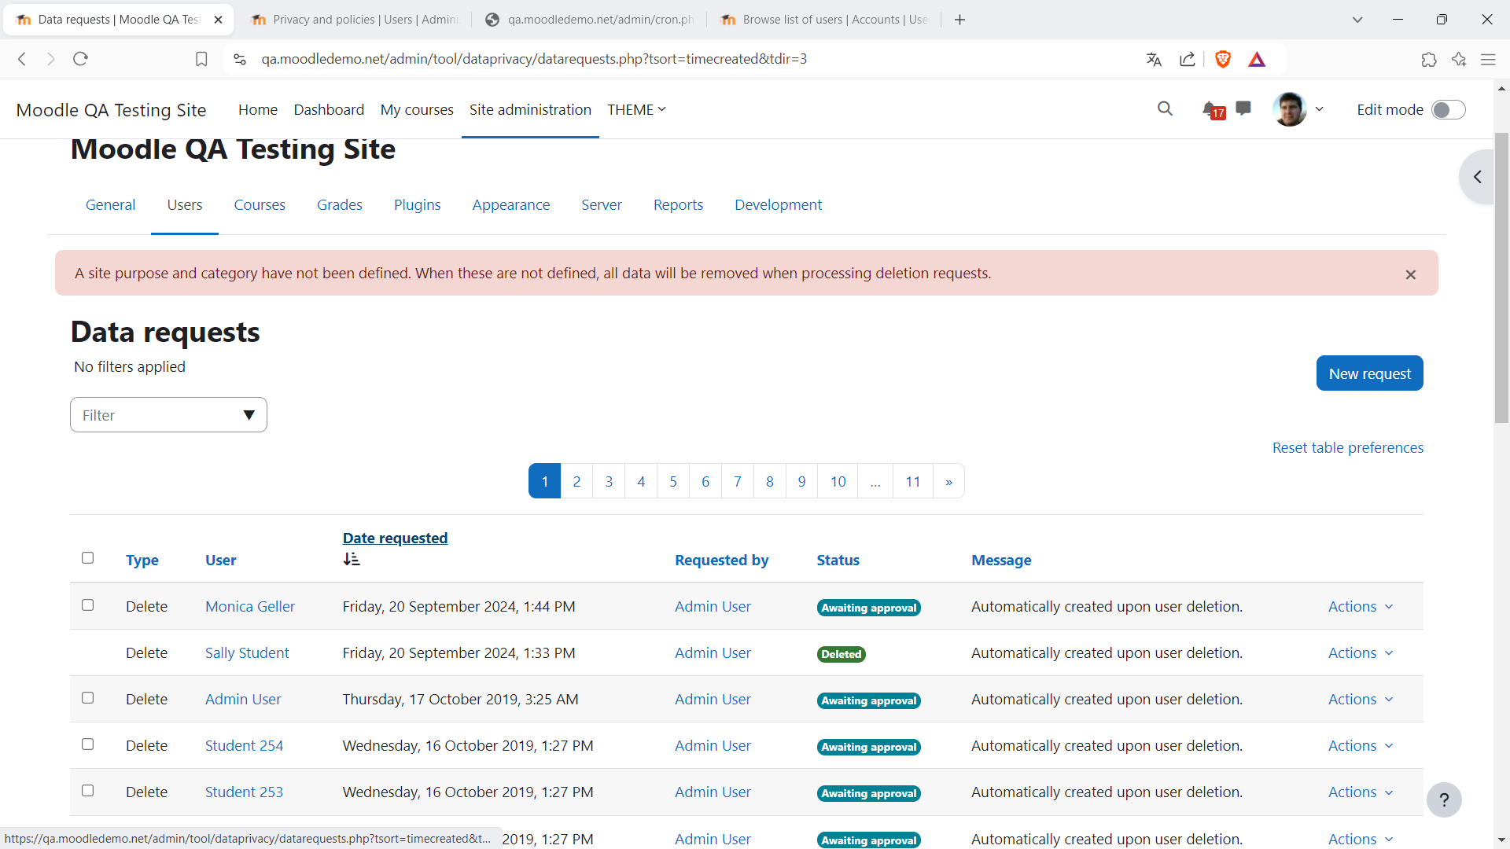Share this page link

pyautogui.click(x=1188, y=59)
